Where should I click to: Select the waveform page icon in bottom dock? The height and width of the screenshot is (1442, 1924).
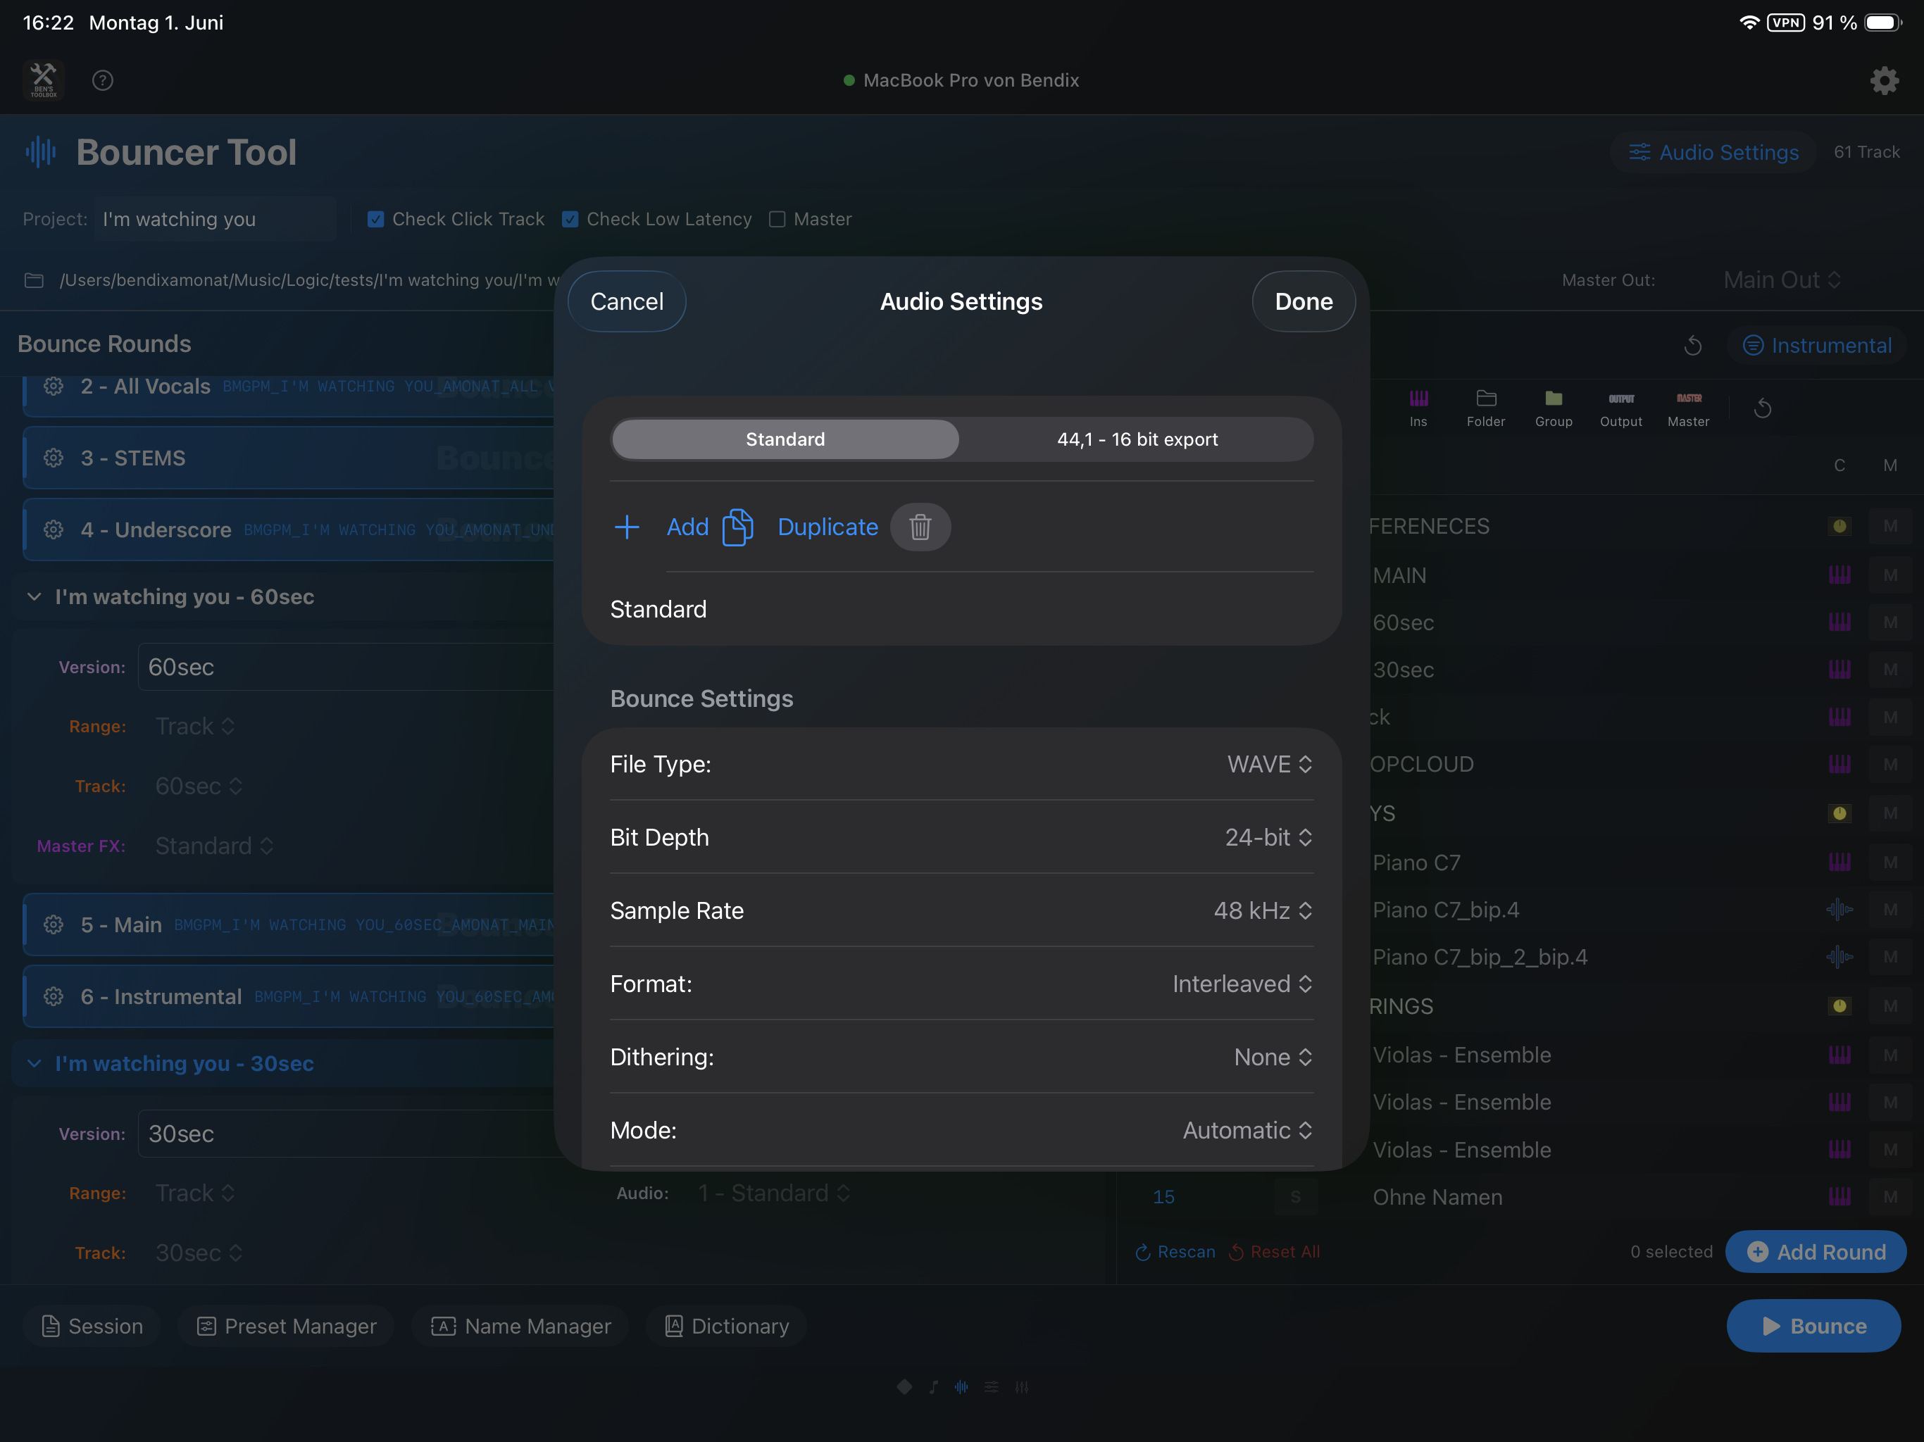961,1387
